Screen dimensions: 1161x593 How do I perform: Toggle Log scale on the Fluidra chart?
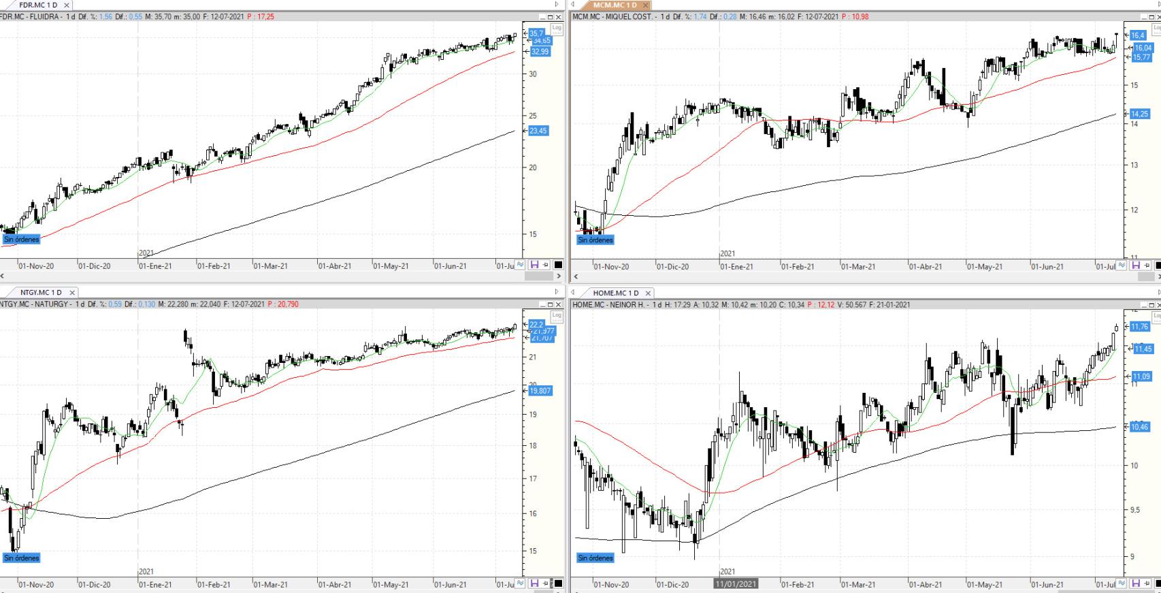[x=557, y=28]
